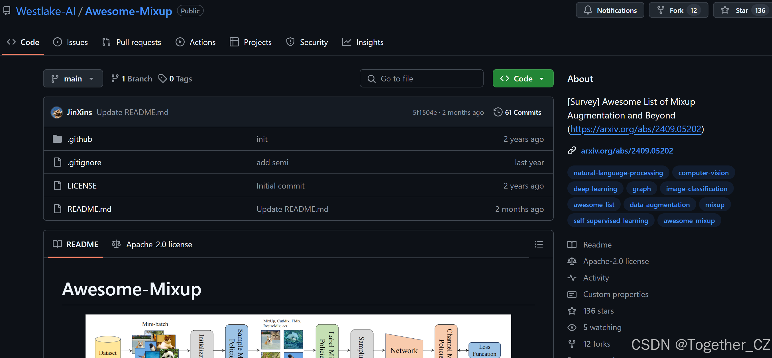Click the commit history clock icon
This screenshot has width=772, height=358.
pos(498,112)
